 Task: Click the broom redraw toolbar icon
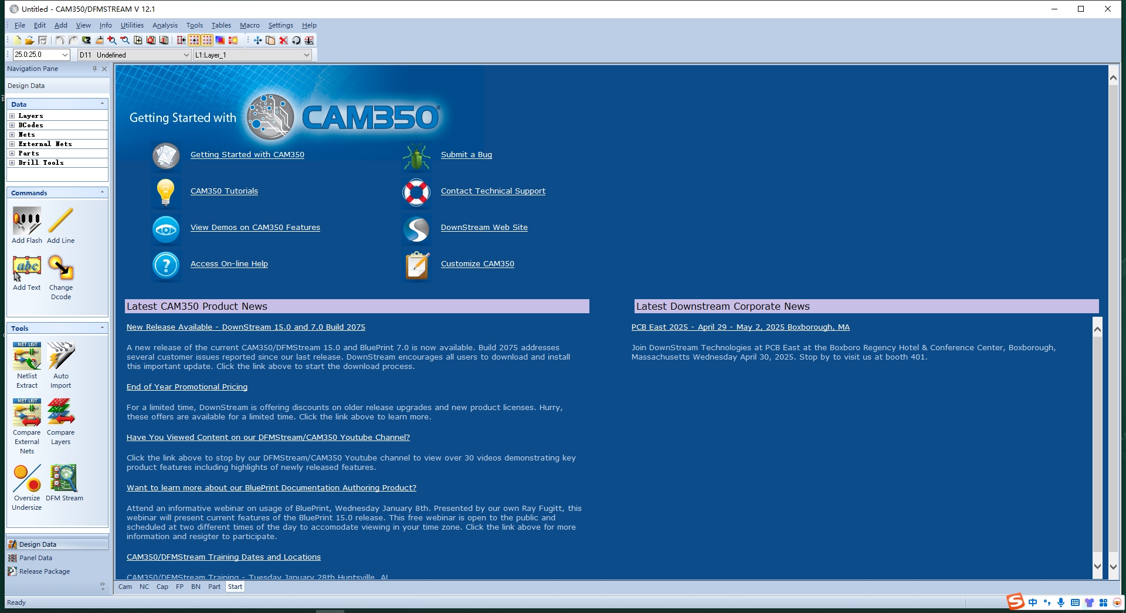click(x=99, y=40)
